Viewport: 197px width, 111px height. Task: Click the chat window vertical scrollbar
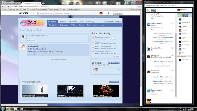click(x=176, y=55)
